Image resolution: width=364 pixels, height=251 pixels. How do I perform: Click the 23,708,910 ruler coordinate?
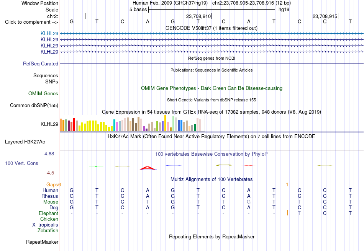[198, 16]
